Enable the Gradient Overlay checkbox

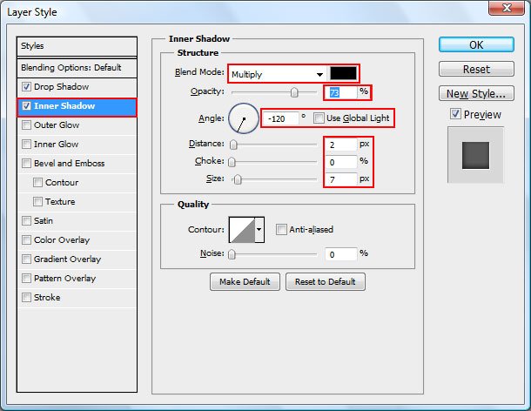(26, 259)
